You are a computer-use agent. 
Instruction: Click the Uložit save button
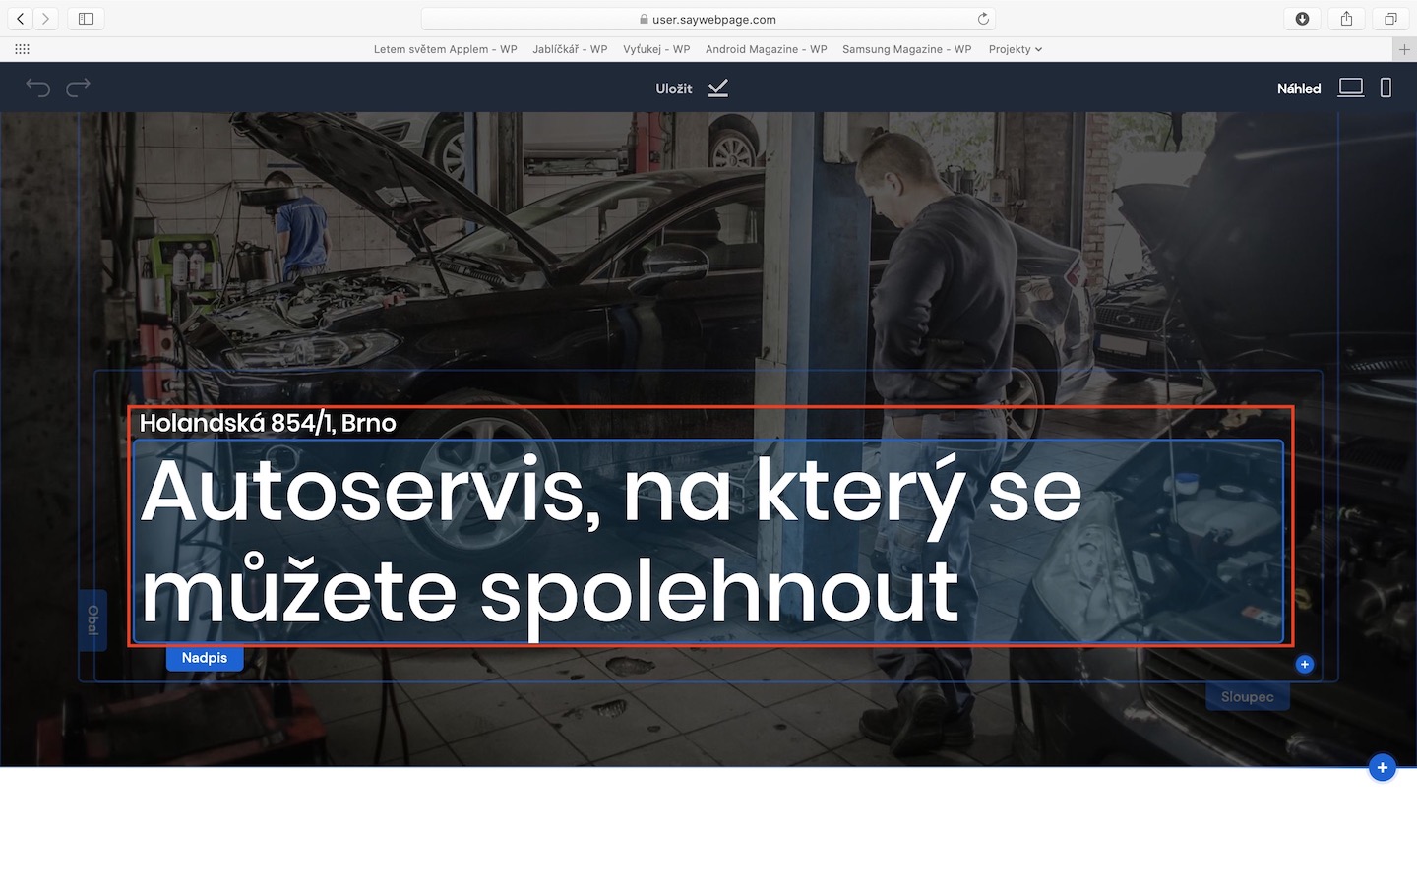click(x=674, y=88)
